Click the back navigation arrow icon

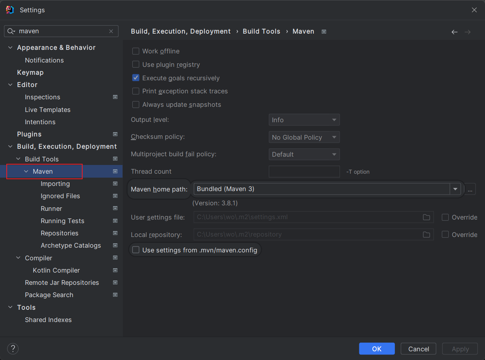pyautogui.click(x=454, y=32)
